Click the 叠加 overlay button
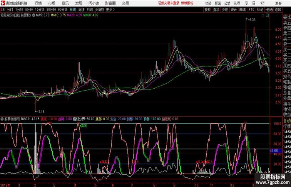This screenshot has width=291, height=187. tap(216, 10)
